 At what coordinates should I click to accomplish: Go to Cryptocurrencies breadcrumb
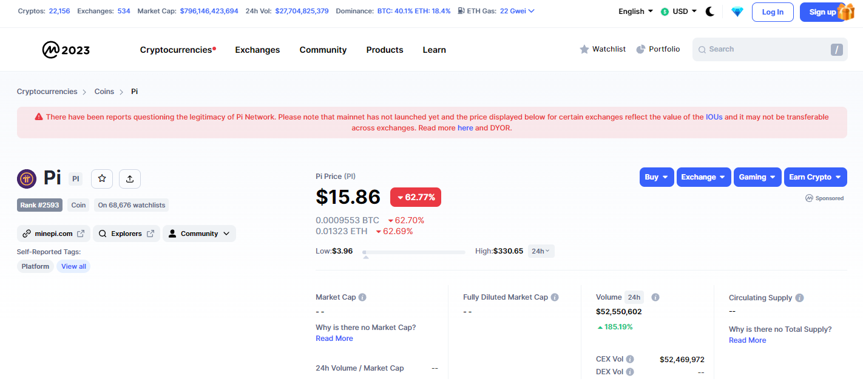[x=47, y=92]
